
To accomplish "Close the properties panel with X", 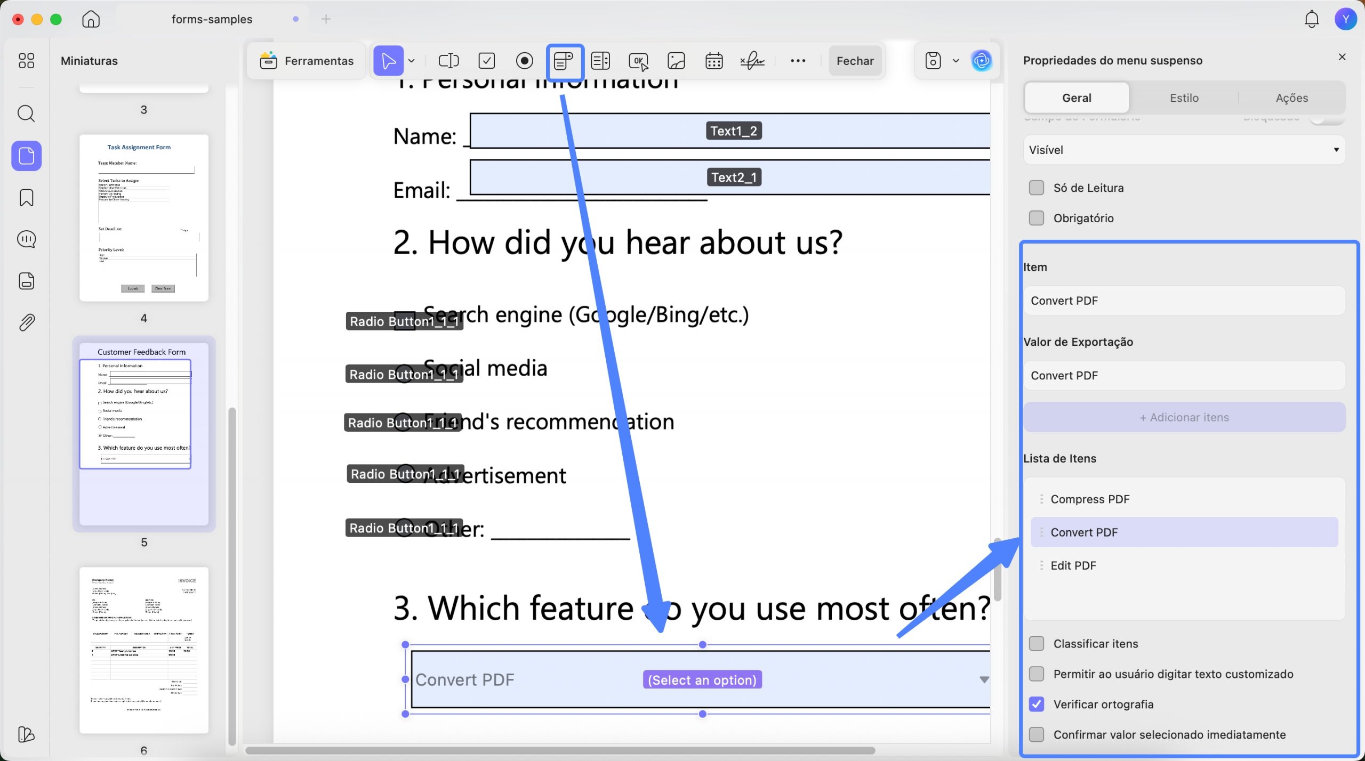I will (1342, 57).
